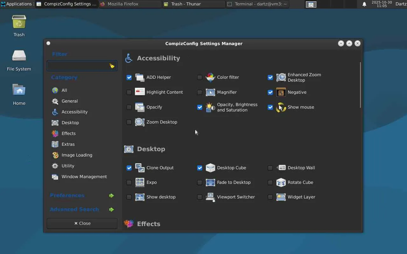Expand the Preferences section arrow
Viewport: 407px width, 254px height.
[111, 196]
